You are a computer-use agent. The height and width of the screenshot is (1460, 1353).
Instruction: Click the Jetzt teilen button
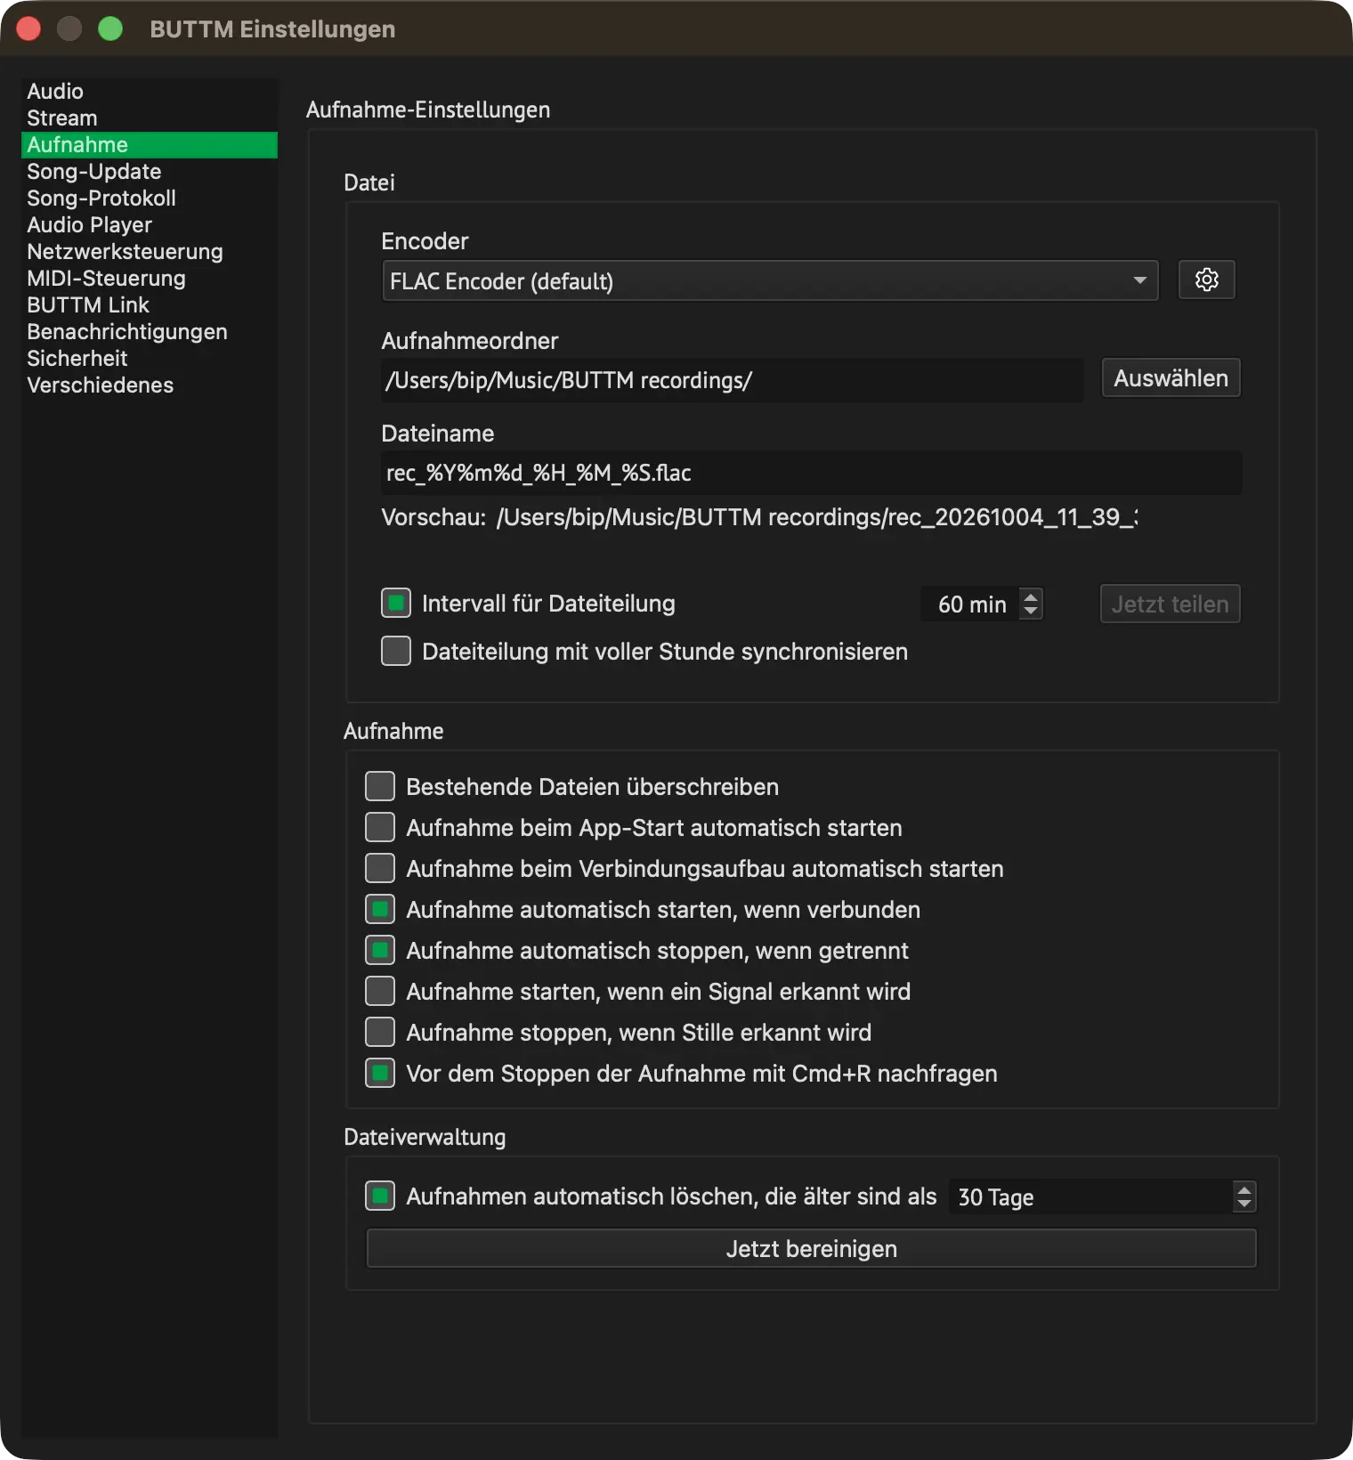(x=1170, y=604)
